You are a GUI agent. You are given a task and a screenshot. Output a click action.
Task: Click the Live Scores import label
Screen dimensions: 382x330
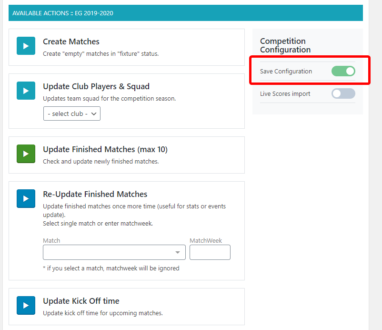pyautogui.click(x=285, y=93)
